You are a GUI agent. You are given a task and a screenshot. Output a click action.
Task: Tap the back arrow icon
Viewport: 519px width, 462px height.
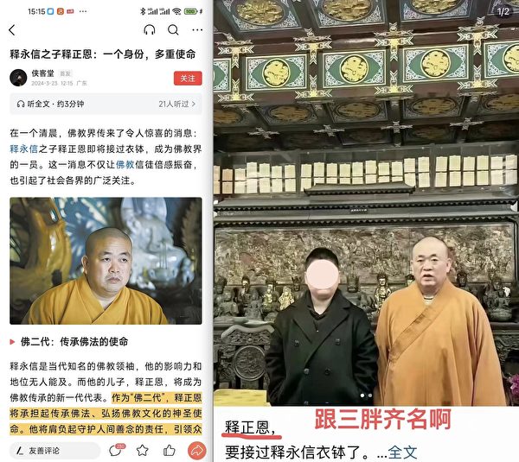12,30
